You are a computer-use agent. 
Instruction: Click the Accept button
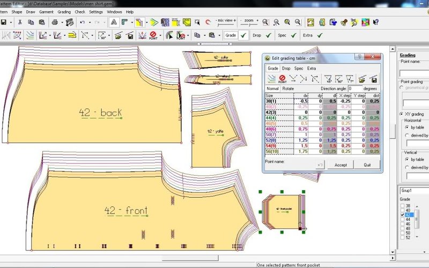(341, 165)
